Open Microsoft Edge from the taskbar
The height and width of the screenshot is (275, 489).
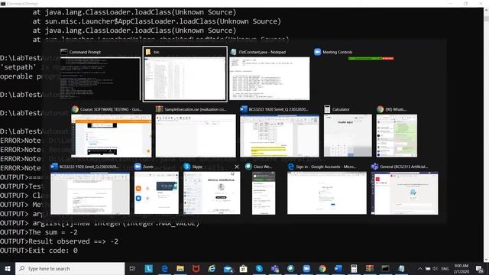[164, 268]
